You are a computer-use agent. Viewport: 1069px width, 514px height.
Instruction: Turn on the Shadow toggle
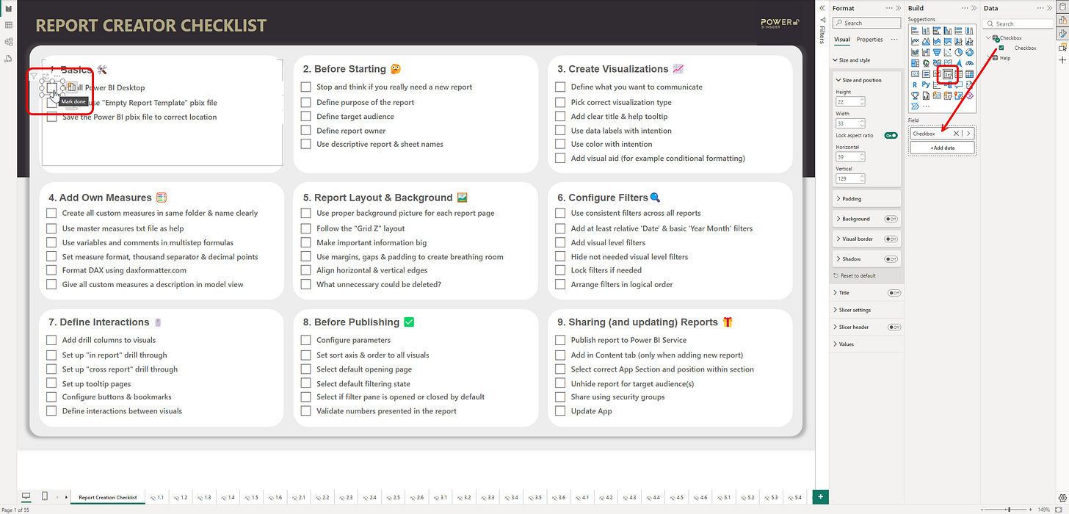point(891,258)
